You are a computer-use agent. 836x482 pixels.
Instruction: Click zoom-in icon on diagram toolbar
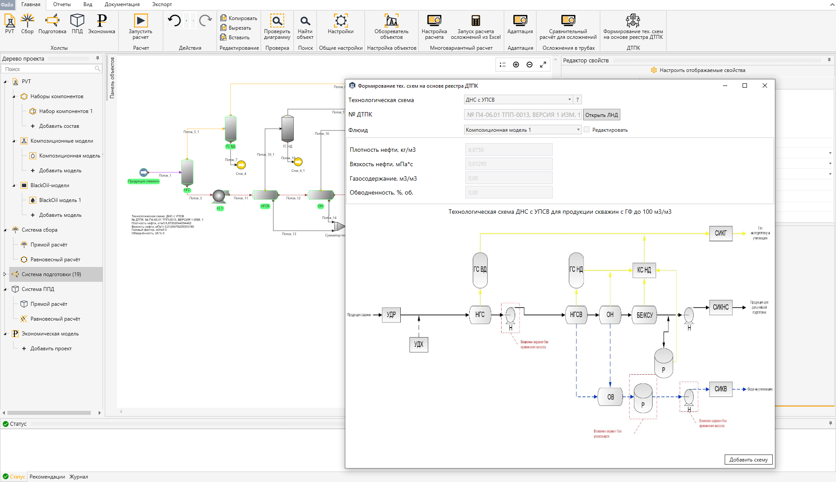(x=516, y=65)
